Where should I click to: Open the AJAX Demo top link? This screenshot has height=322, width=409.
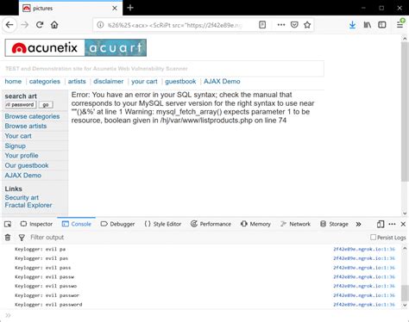(x=222, y=82)
